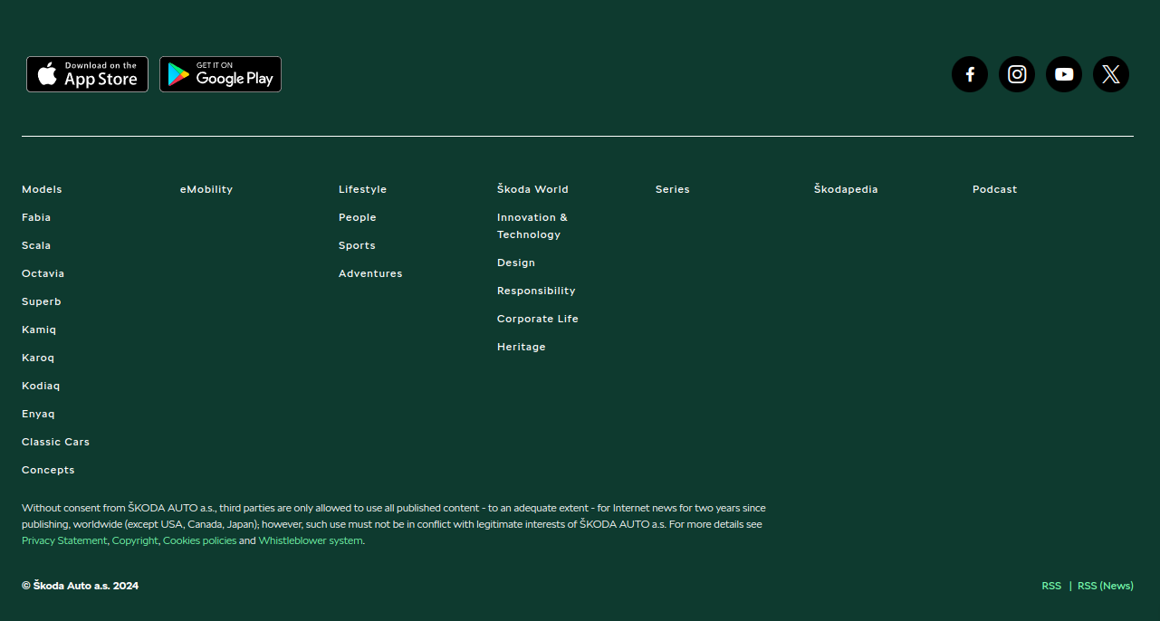Go to the Scala model link
Image resolution: width=1160 pixels, height=621 pixels.
[x=36, y=245]
